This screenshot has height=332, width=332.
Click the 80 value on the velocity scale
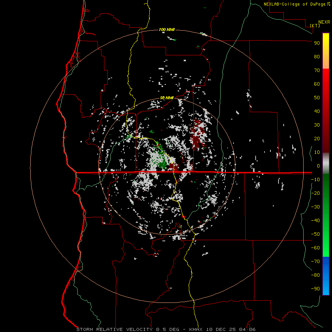(x=317, y=56)
